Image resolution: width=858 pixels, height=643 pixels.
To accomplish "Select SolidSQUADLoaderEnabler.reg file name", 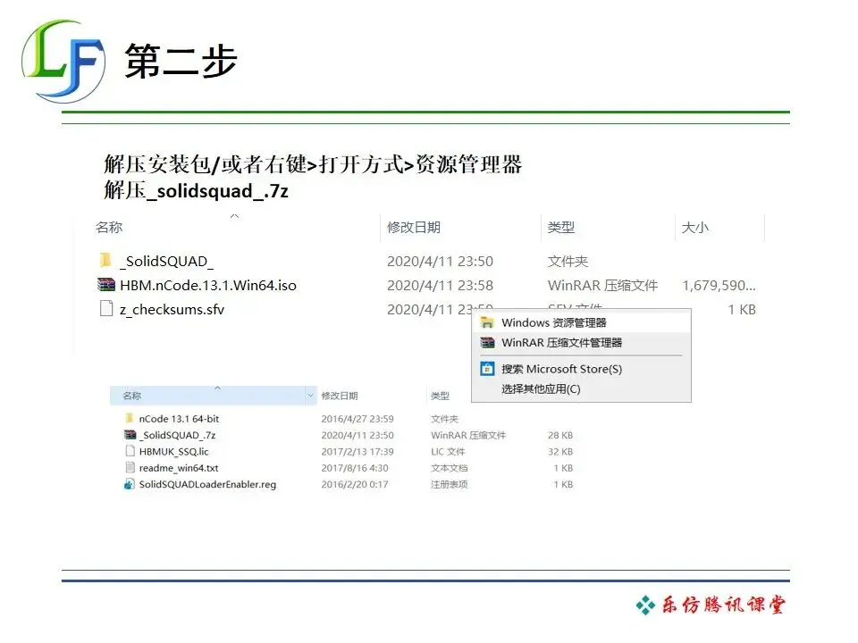I will [x=207, y=484].
